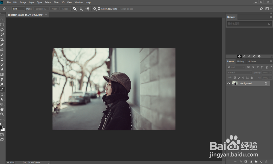This screenshot has height=164, width=273.
Task: Click the search icon in options bar
Action: pos(261,9)
